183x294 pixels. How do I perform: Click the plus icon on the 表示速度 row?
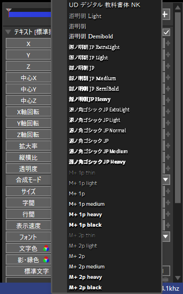(168, 225)
